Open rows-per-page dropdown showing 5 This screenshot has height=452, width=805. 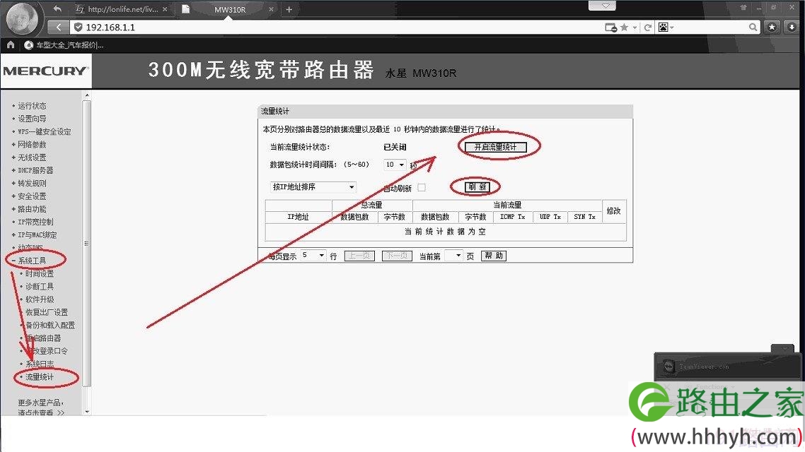[x=313, y=255]
